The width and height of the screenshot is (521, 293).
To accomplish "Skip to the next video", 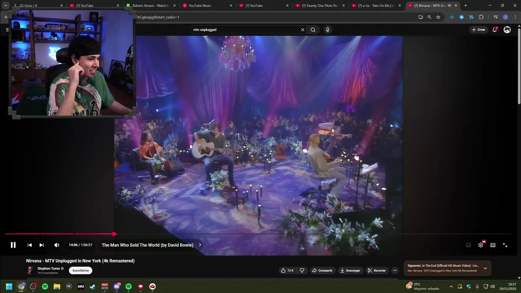I will (42, 245).
